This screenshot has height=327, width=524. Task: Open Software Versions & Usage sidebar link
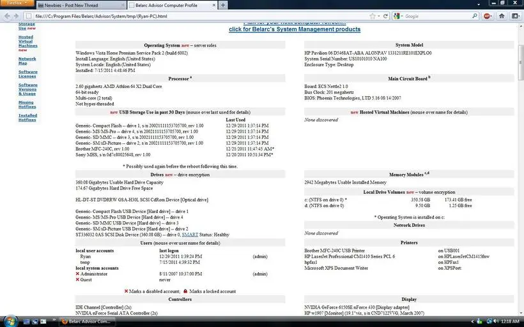(27, 89)
